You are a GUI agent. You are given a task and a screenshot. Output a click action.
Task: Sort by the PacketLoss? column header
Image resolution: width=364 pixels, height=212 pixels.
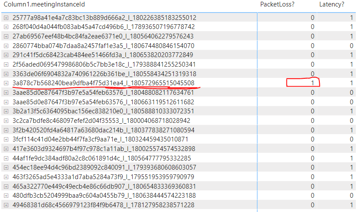pyautogui.click(x=277, y=4)
